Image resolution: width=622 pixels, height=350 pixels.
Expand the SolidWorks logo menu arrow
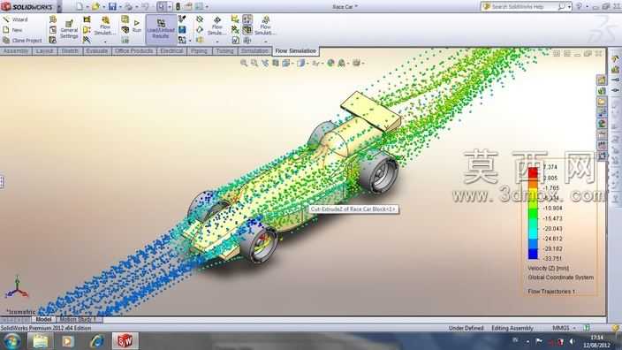pos(59,7)
